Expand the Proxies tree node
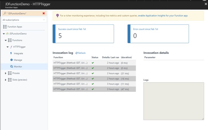Viewport: 208px width, 130px height. (x=5, y=73)
